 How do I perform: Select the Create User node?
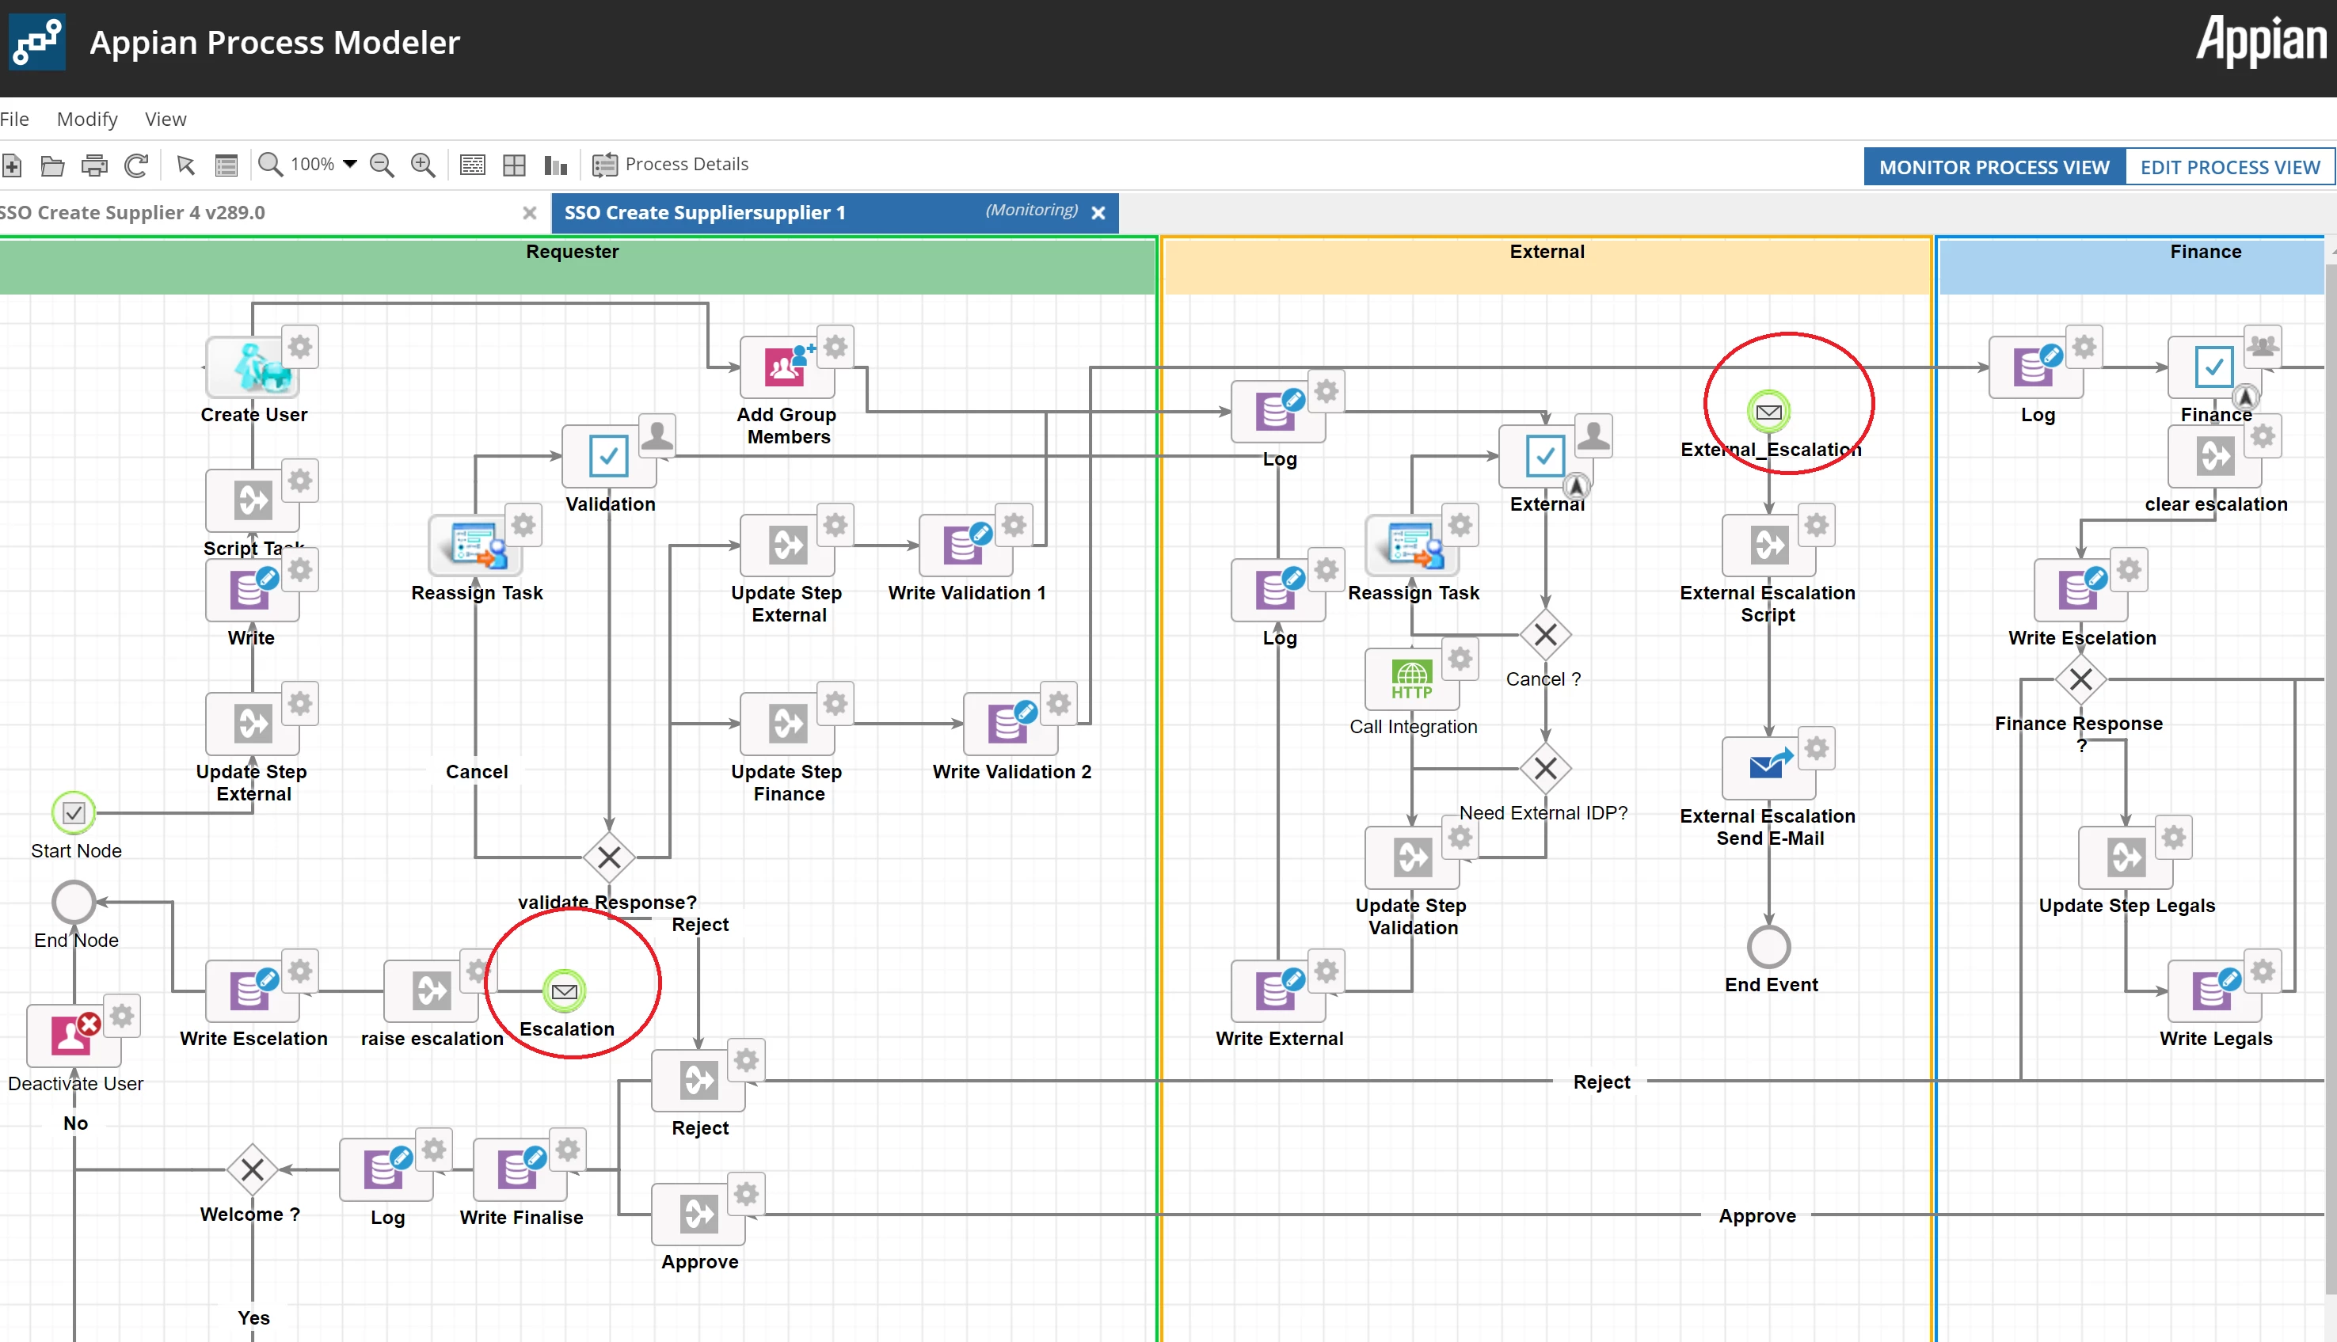click(253, 366)
